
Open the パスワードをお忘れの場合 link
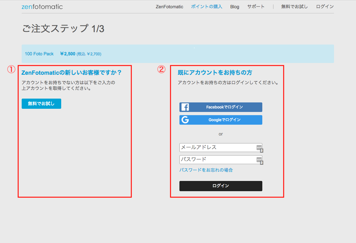point(206,170)
